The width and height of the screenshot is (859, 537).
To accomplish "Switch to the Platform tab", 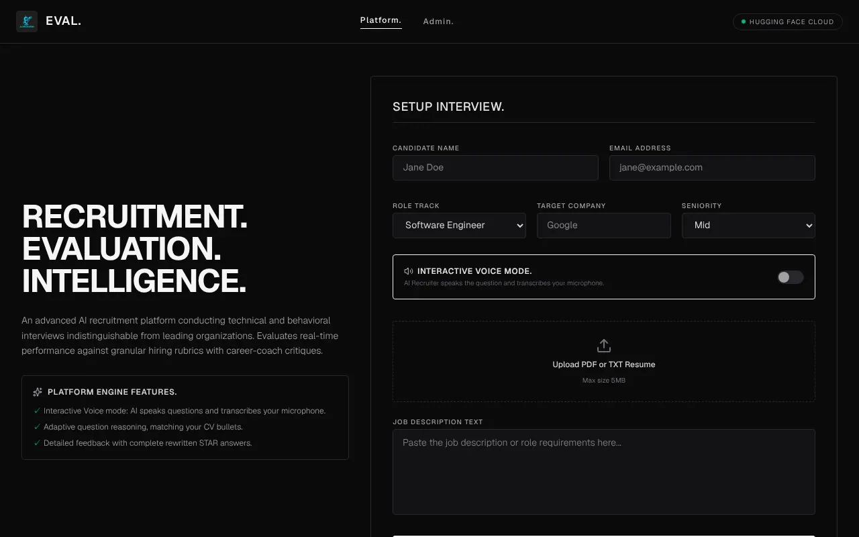I will pos(381,20).
